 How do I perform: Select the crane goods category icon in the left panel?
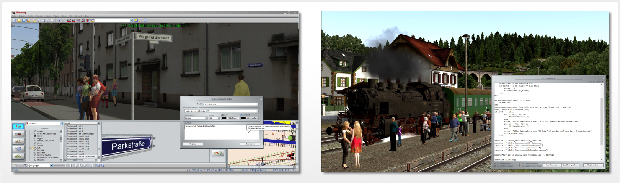tap(18, 141)
